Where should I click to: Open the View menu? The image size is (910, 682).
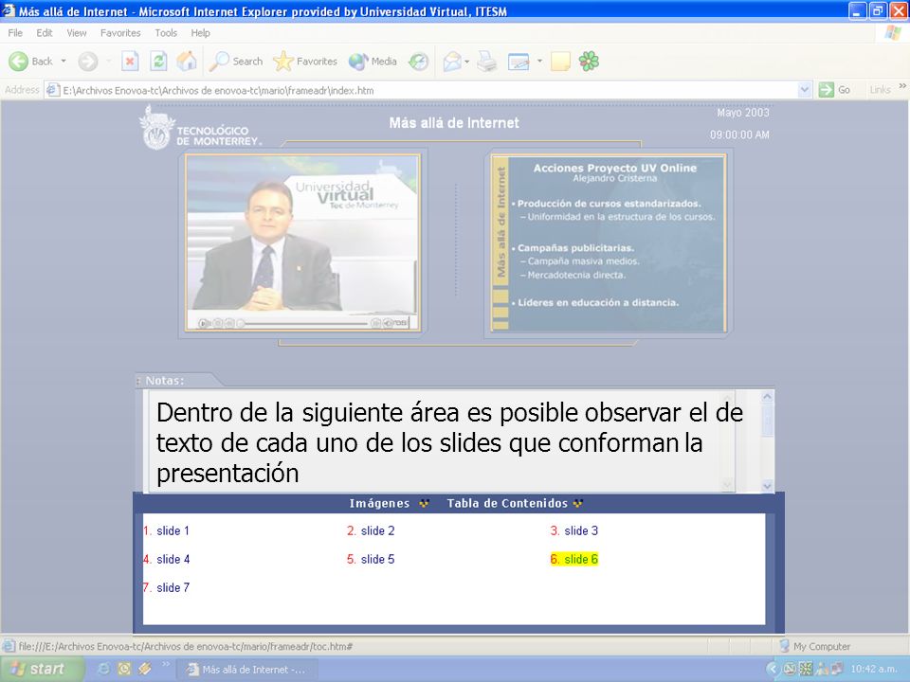(77, 33)
